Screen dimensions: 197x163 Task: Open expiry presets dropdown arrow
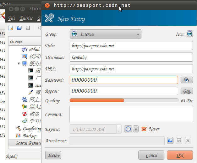[x=136, y=129]
